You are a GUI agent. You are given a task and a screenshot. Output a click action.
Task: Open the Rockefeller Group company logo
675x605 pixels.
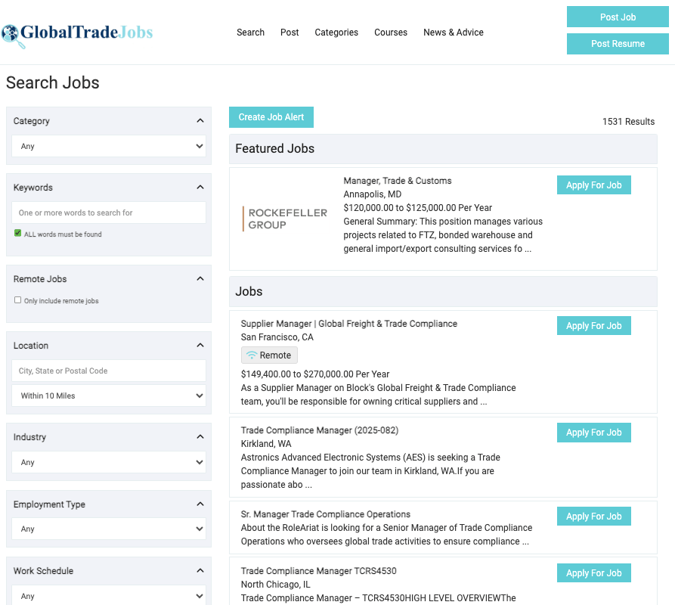pyautogui.click(x=284, y=219)
